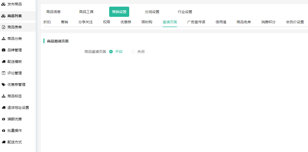Viewport: 308px width, 152px height.
Task: Select the 信用值 sub-tab
Action: (221, 22)
